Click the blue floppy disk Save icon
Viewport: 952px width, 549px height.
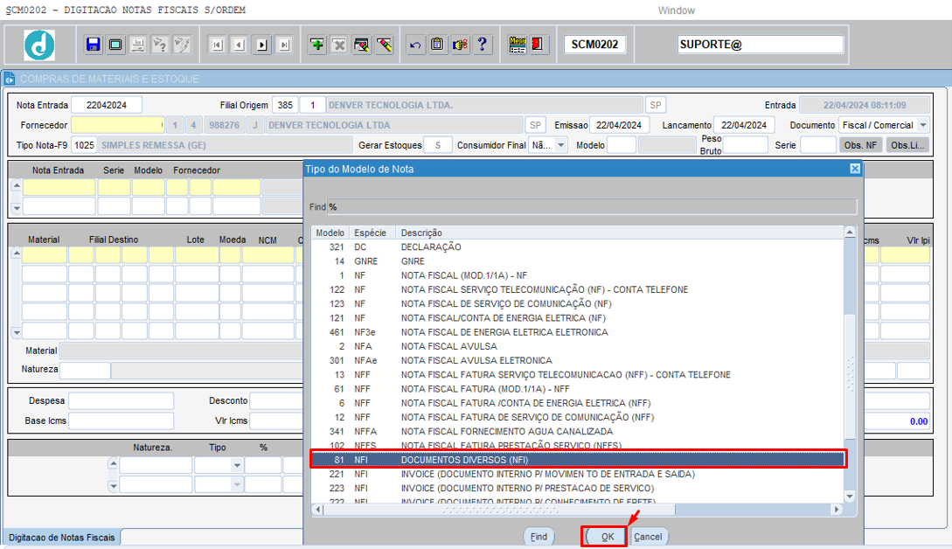(93, 45)
